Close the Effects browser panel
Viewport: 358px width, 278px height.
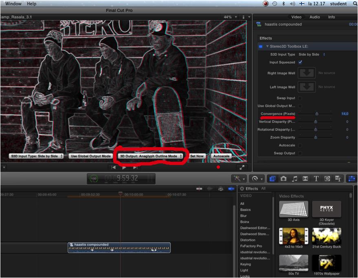click(x=242, y=189)
